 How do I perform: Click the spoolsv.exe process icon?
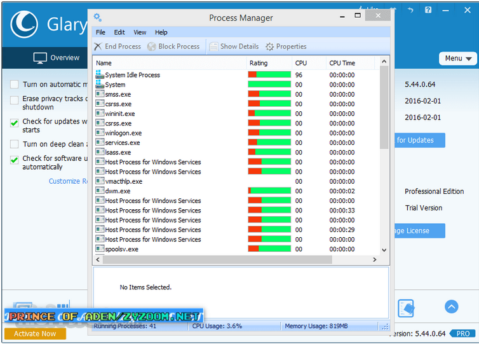click(x=100, y=249)
